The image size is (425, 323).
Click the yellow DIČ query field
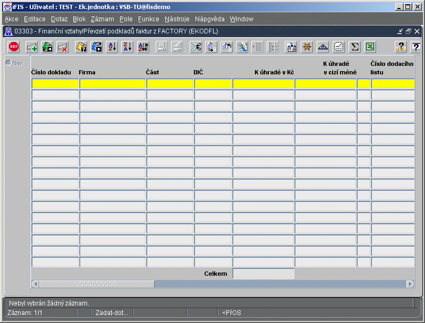pos(213,83)
